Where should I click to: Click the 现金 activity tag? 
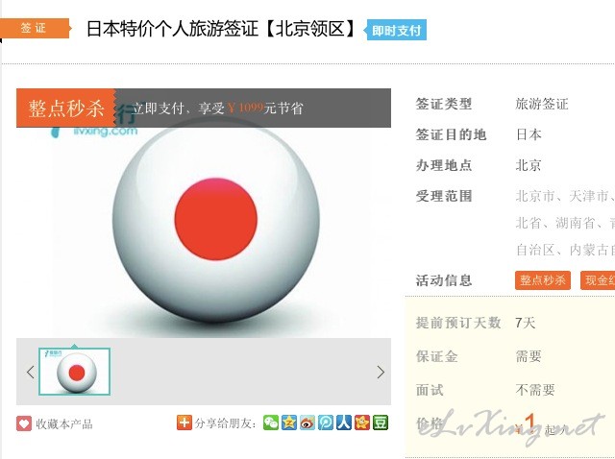point(598,279)
